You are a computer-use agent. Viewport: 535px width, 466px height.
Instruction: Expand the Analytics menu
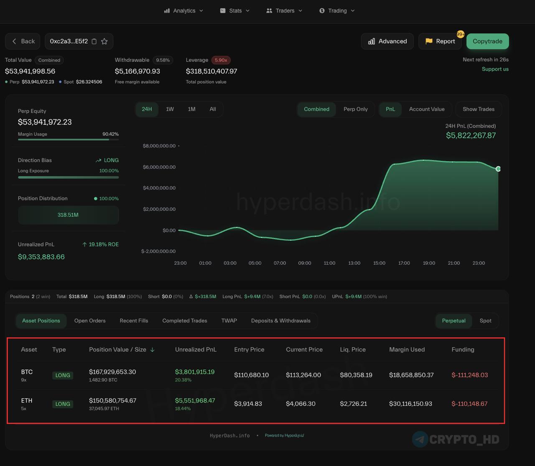[x=184, y=11]
